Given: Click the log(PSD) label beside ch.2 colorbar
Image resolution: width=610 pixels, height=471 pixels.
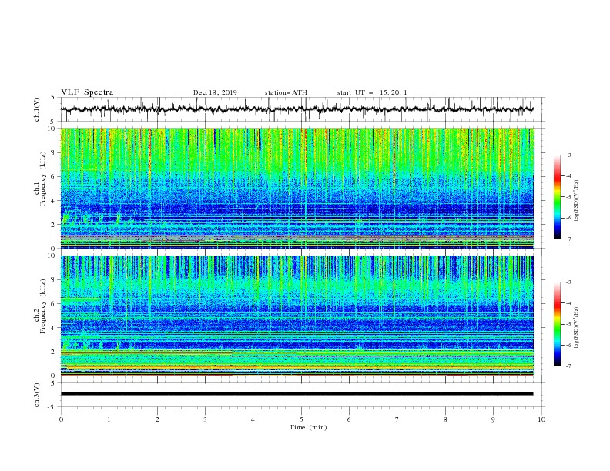Looking at the screenshot, I should tap(576, 328).
